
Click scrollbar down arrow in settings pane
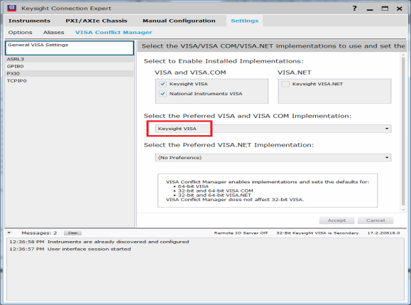pos(403,210)
